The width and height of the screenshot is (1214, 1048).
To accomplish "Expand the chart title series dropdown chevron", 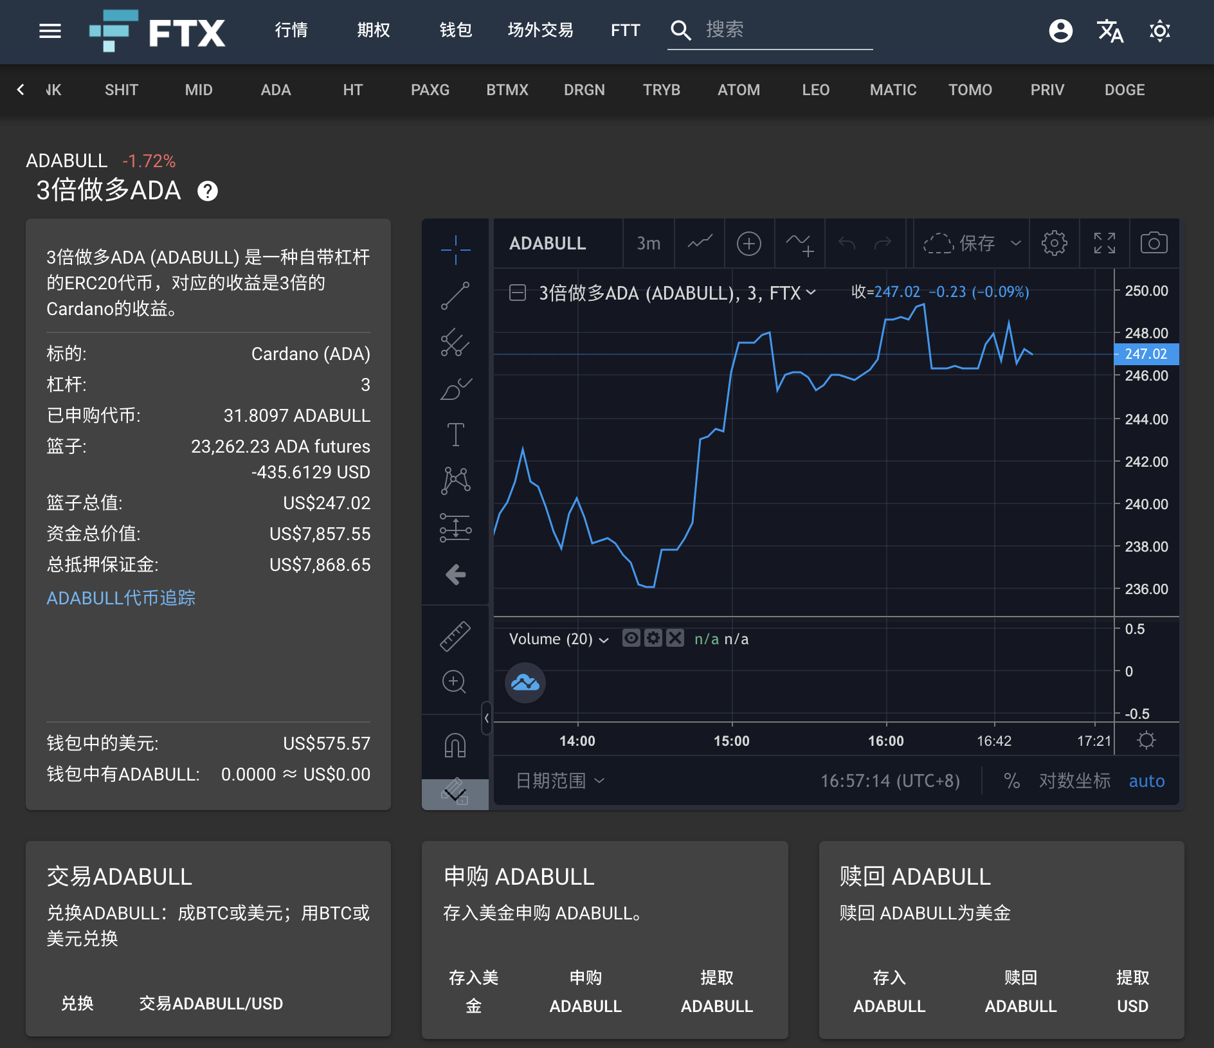I will pyautogui.click(x=811, y=293).
